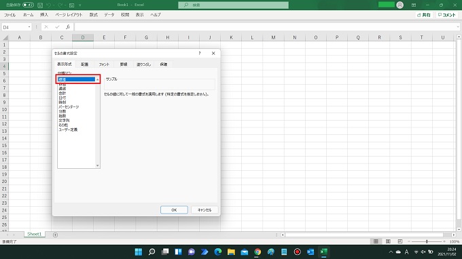Image resolution: width=462 pixels, height=259 pixels.
Task: Click the formula bar input area
Action: point(264,27)
